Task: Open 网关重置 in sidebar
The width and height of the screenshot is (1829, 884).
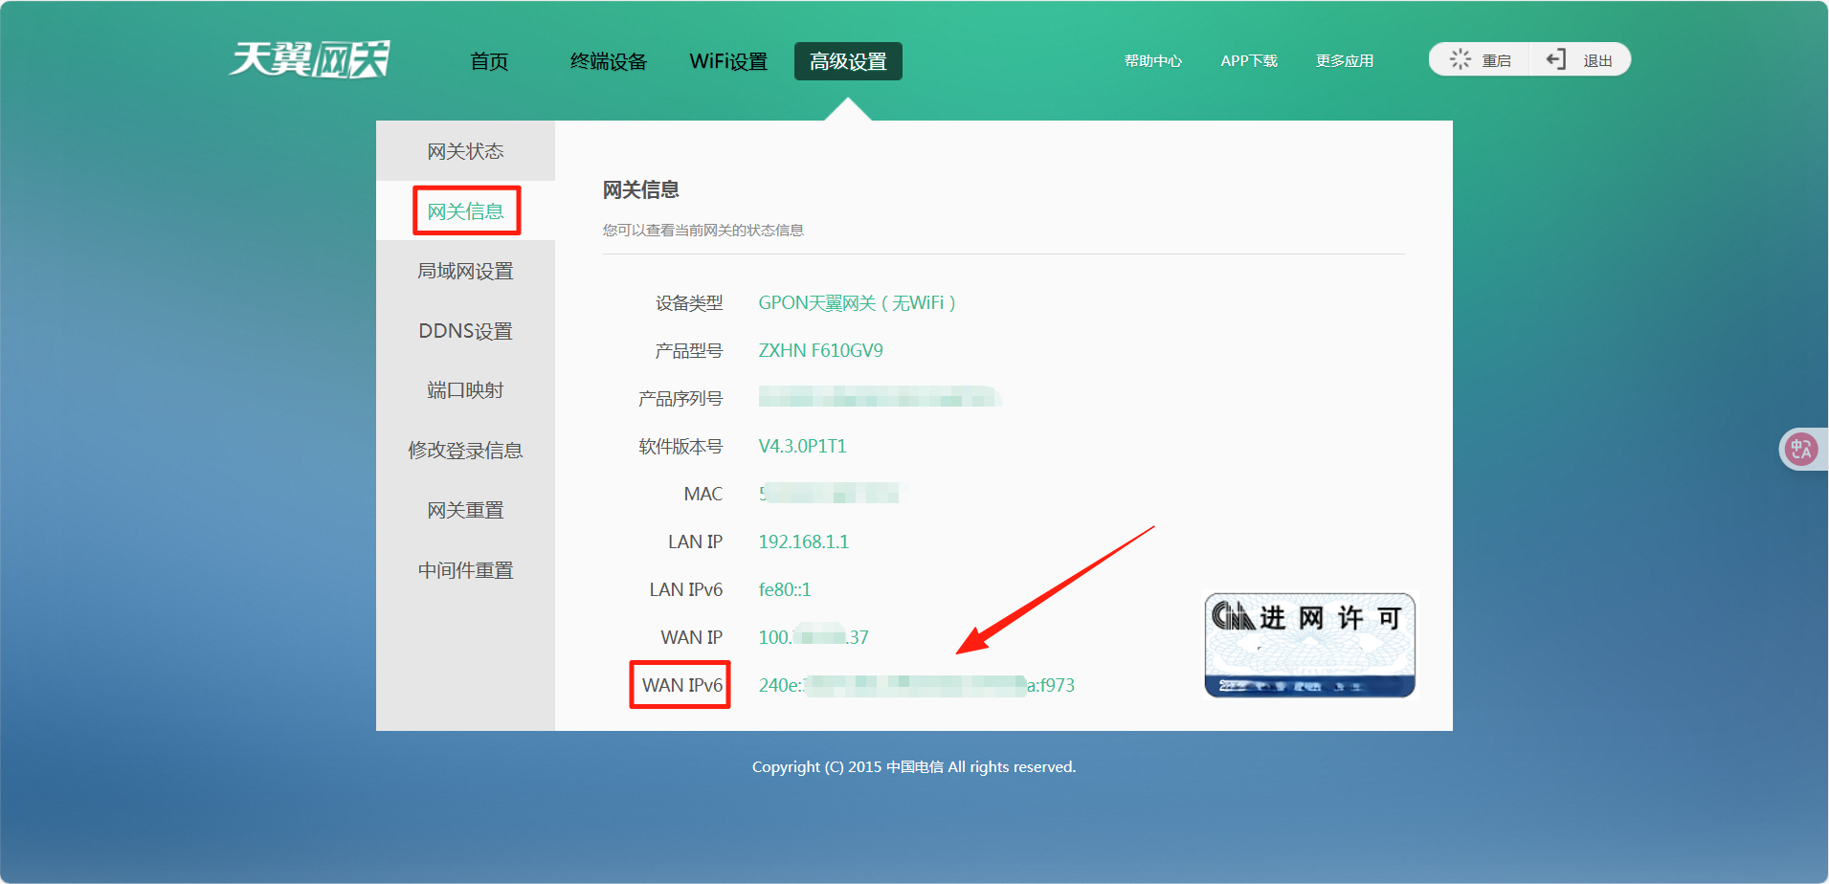Action: [x=465, y=510]
